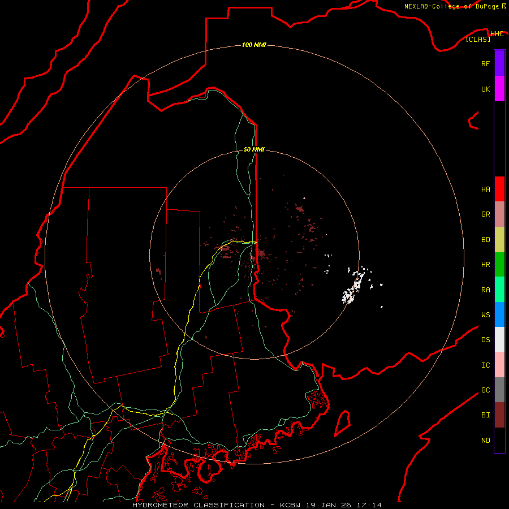This screenshot has height=509, width=509.
Task: Click the RA legend label
Action: 485,290
